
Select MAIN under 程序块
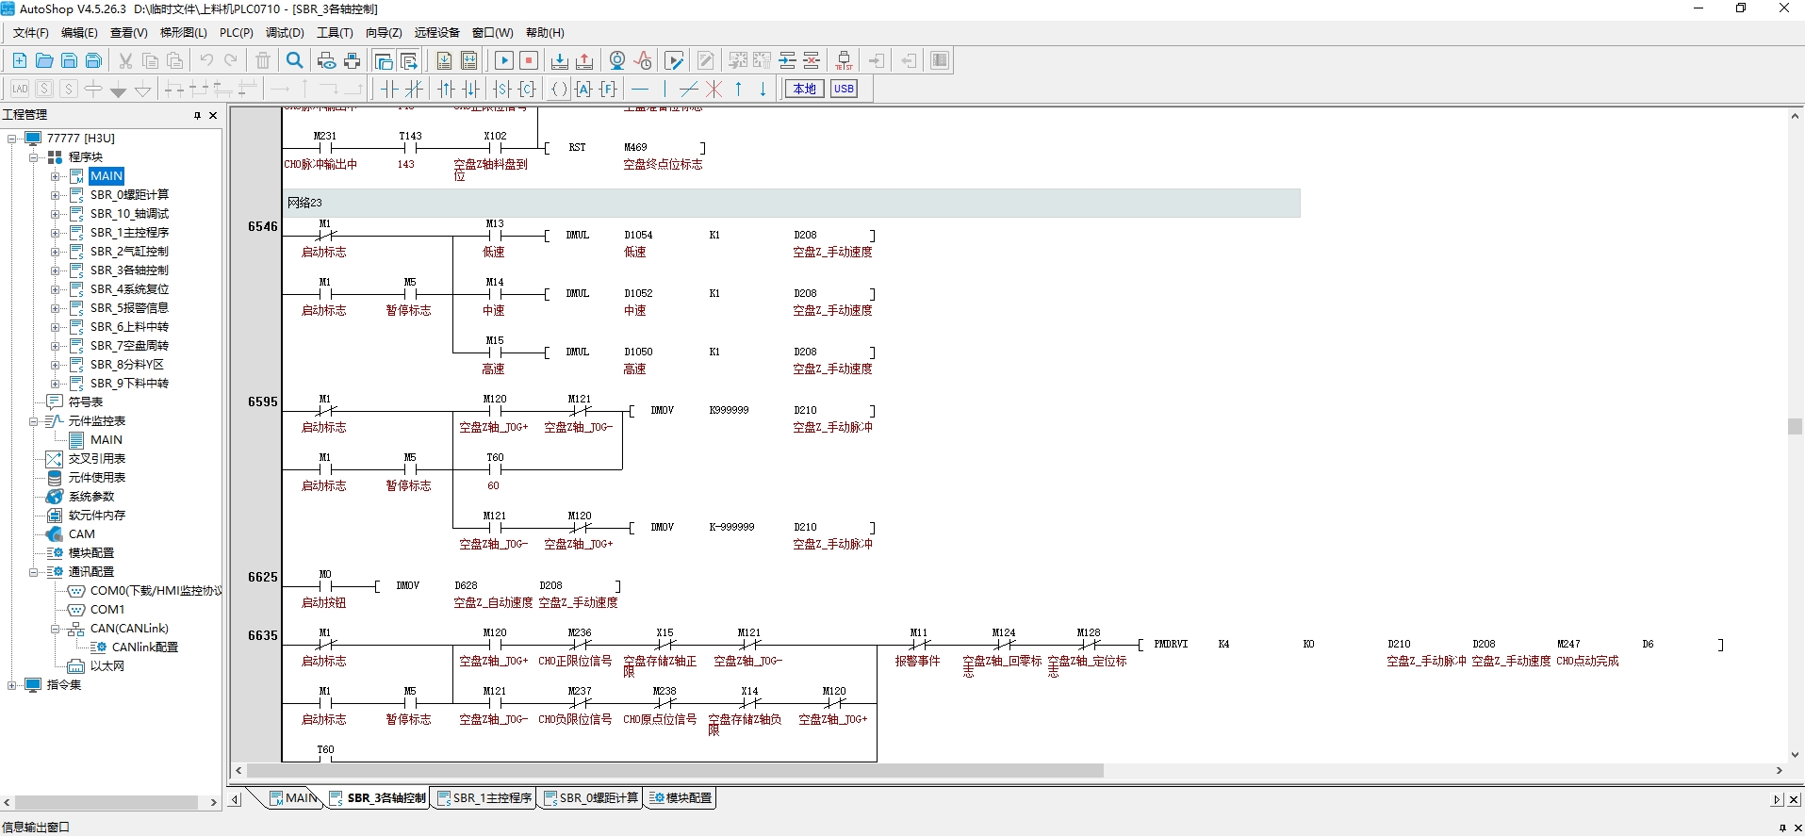click(107, 176)
